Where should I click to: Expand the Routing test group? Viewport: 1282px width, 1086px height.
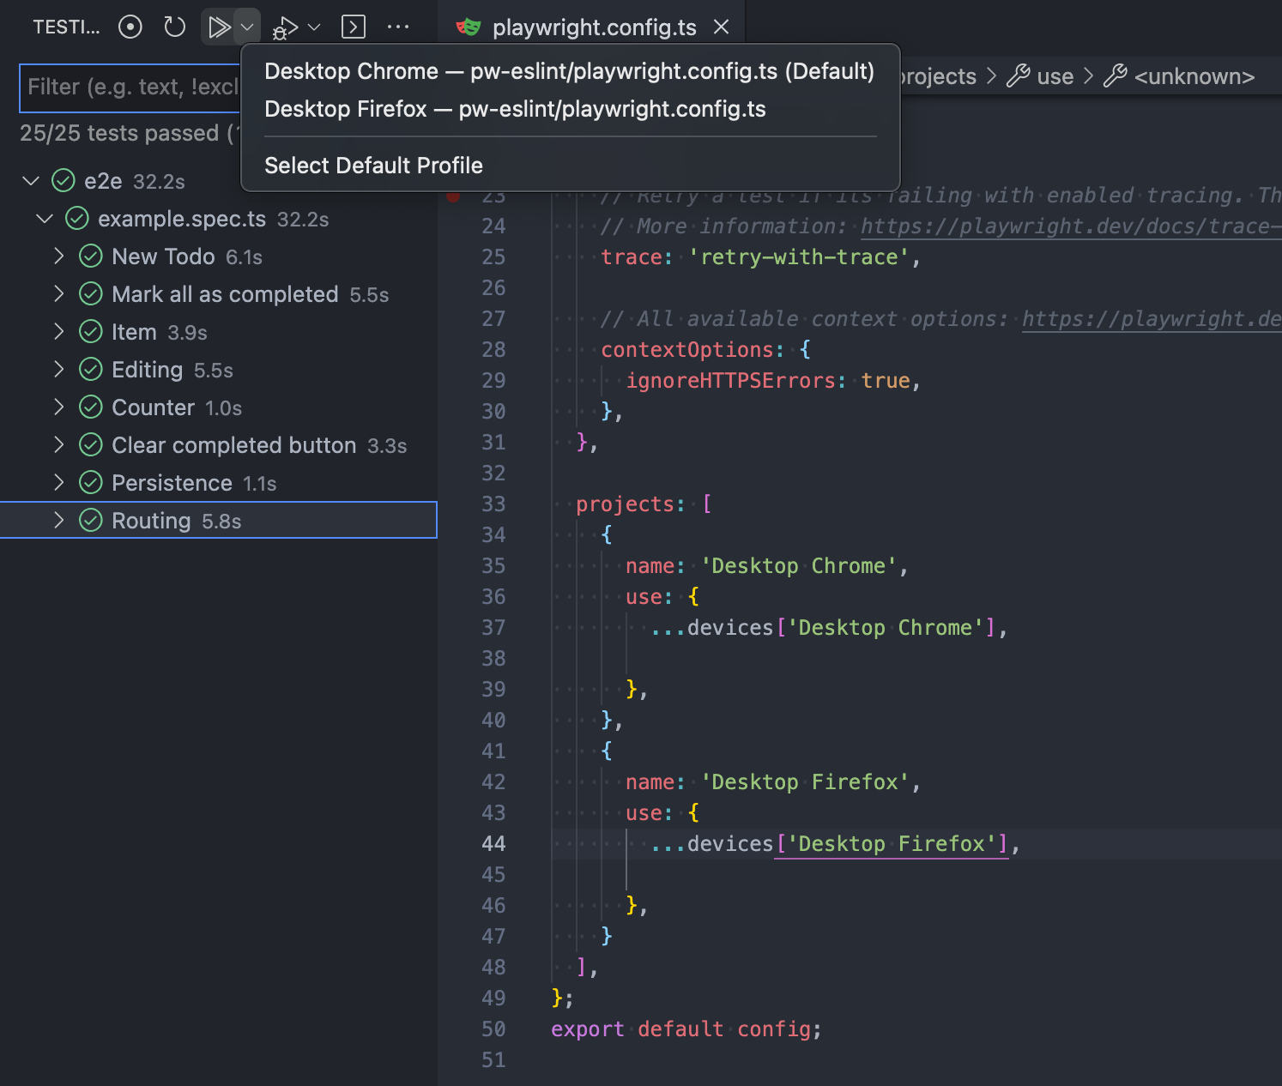pos(58,521)
